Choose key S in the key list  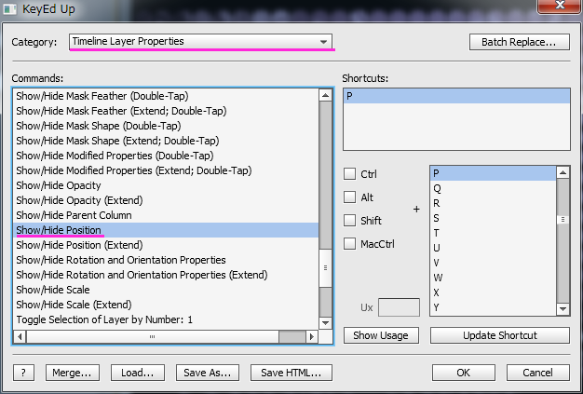(493, 218)
